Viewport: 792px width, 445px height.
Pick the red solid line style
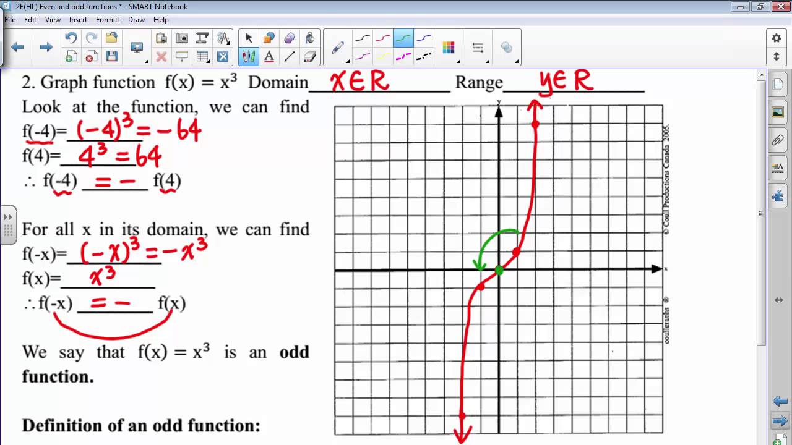tap(383, 38)
